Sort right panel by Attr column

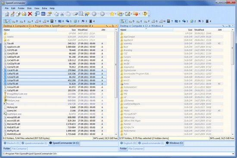[x=220, y=30]
